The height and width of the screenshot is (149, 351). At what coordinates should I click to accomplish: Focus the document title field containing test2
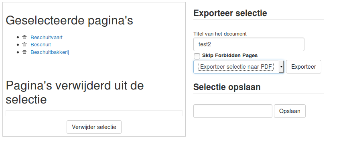click(249, 44)
